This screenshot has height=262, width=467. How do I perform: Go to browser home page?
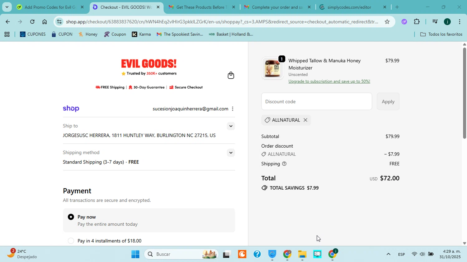(x=45, y=21)
